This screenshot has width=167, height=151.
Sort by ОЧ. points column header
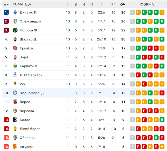tap(123, 4)
